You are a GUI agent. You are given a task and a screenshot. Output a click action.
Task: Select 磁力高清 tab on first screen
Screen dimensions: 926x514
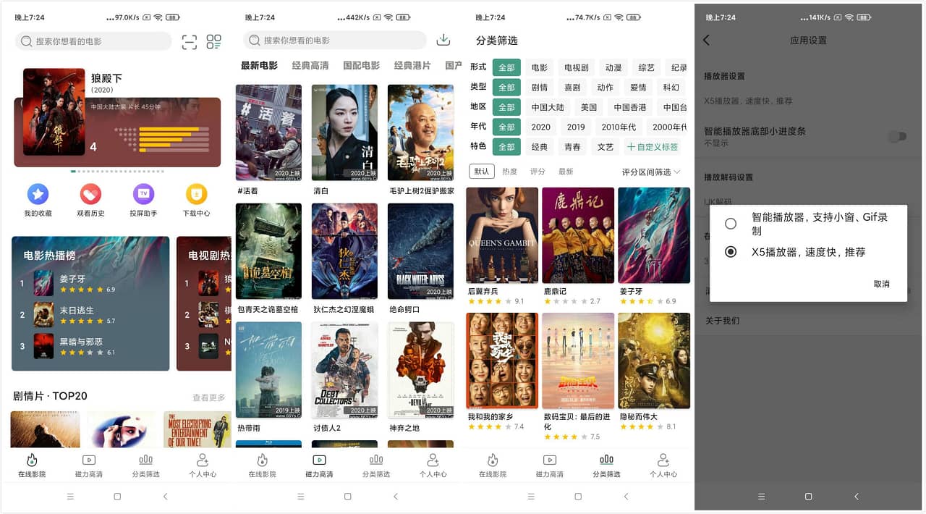click(x=88, y=465)
